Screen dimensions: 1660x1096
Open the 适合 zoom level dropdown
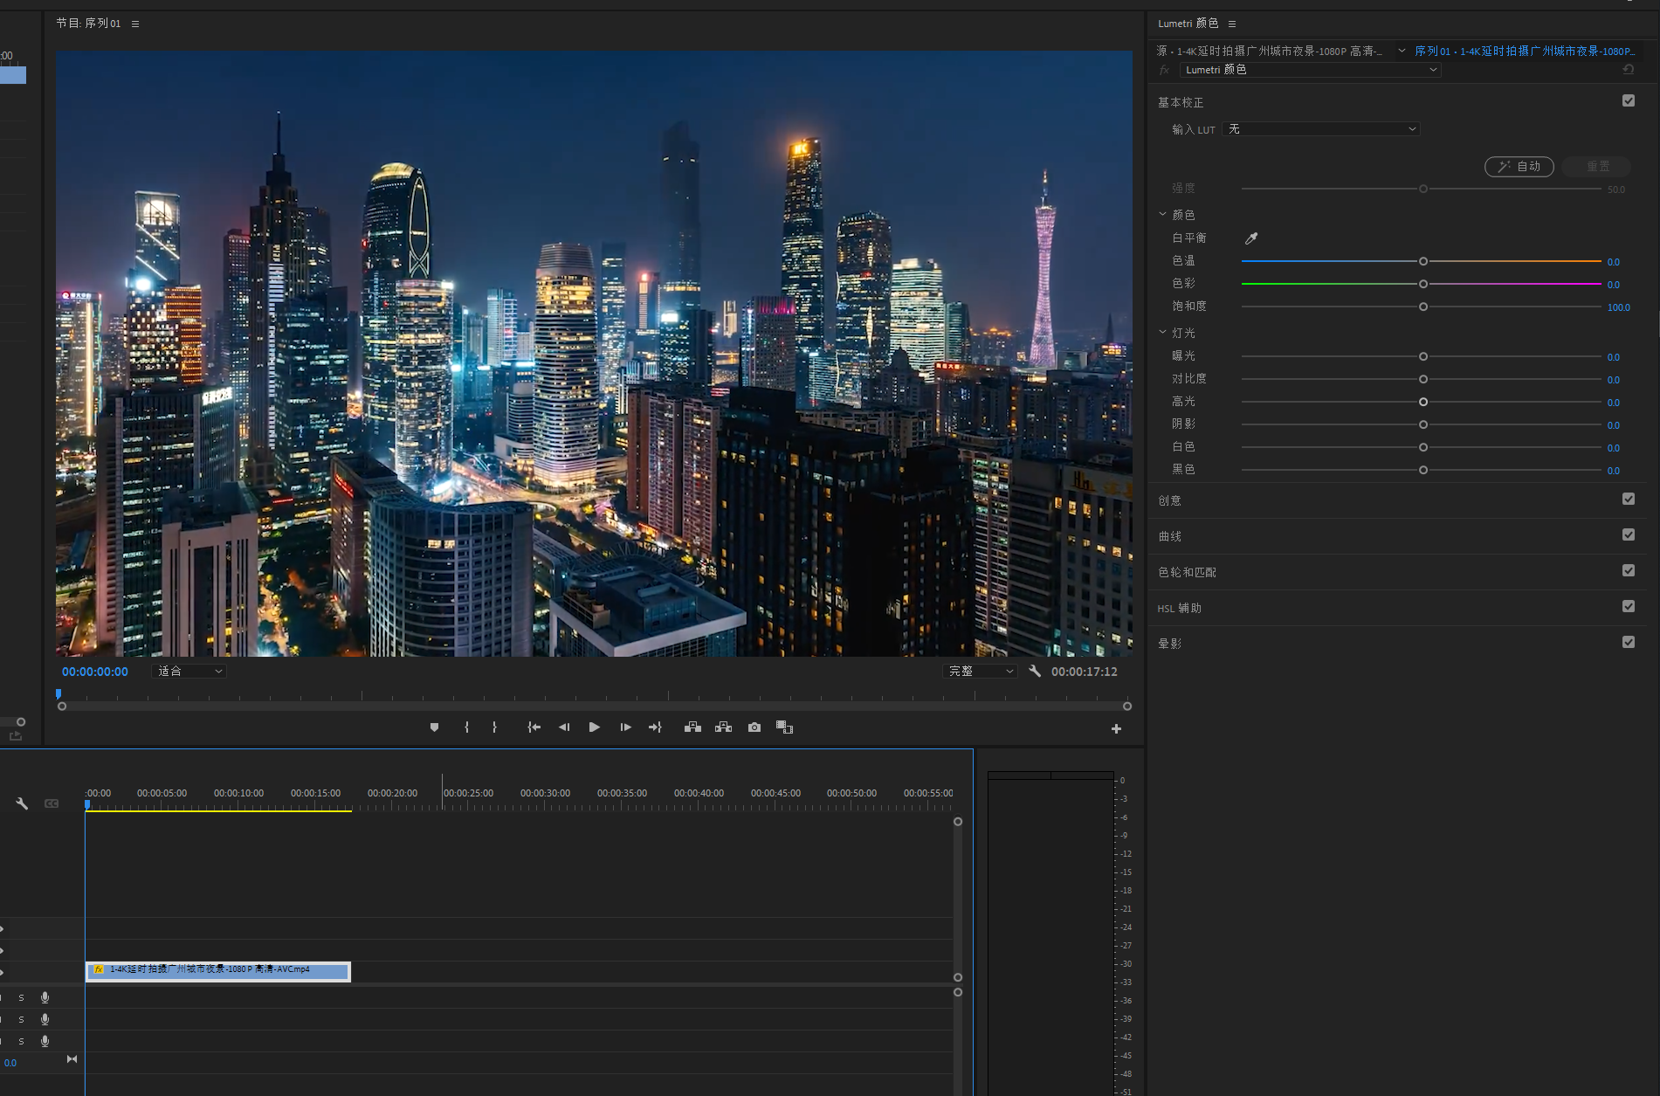coord(189,672)
